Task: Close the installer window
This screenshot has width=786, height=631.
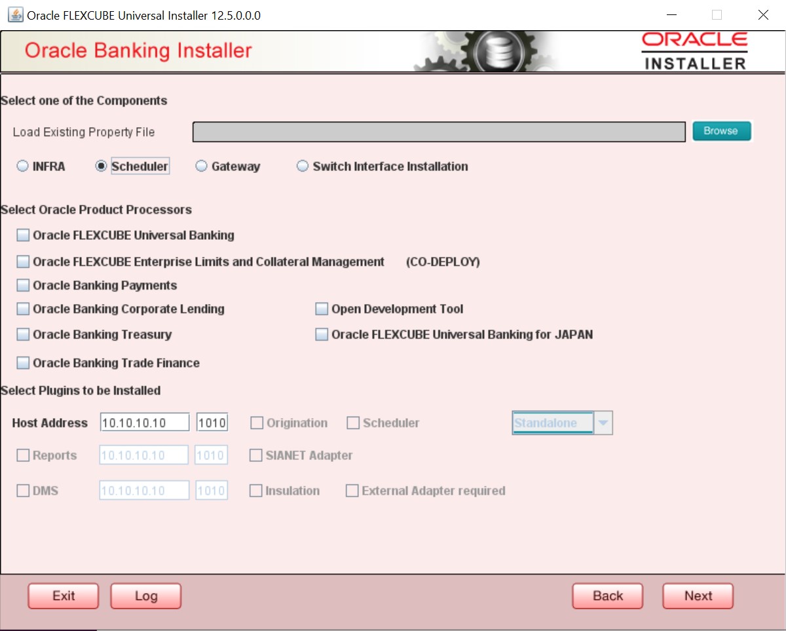Action: [763, 14]
